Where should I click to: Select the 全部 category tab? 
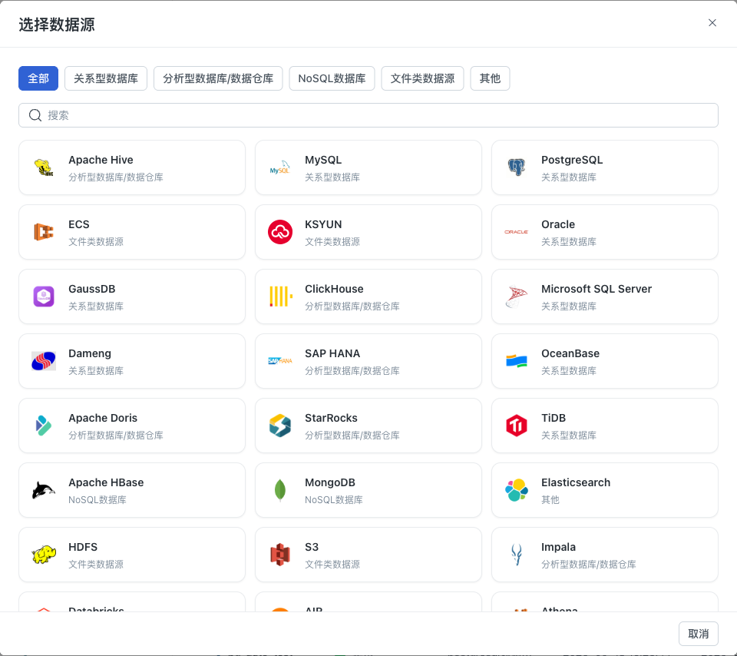click(38, 78)
